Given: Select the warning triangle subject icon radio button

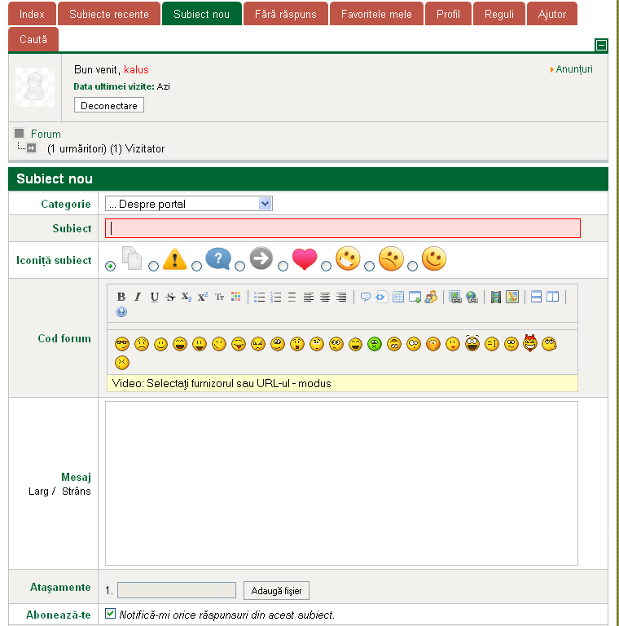Looking at the screenshot, I should 153,266.
